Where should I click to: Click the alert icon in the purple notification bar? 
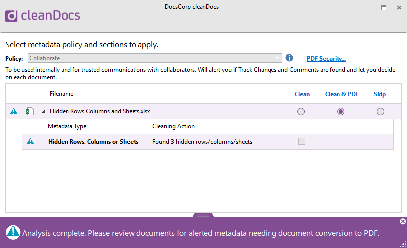13,232
